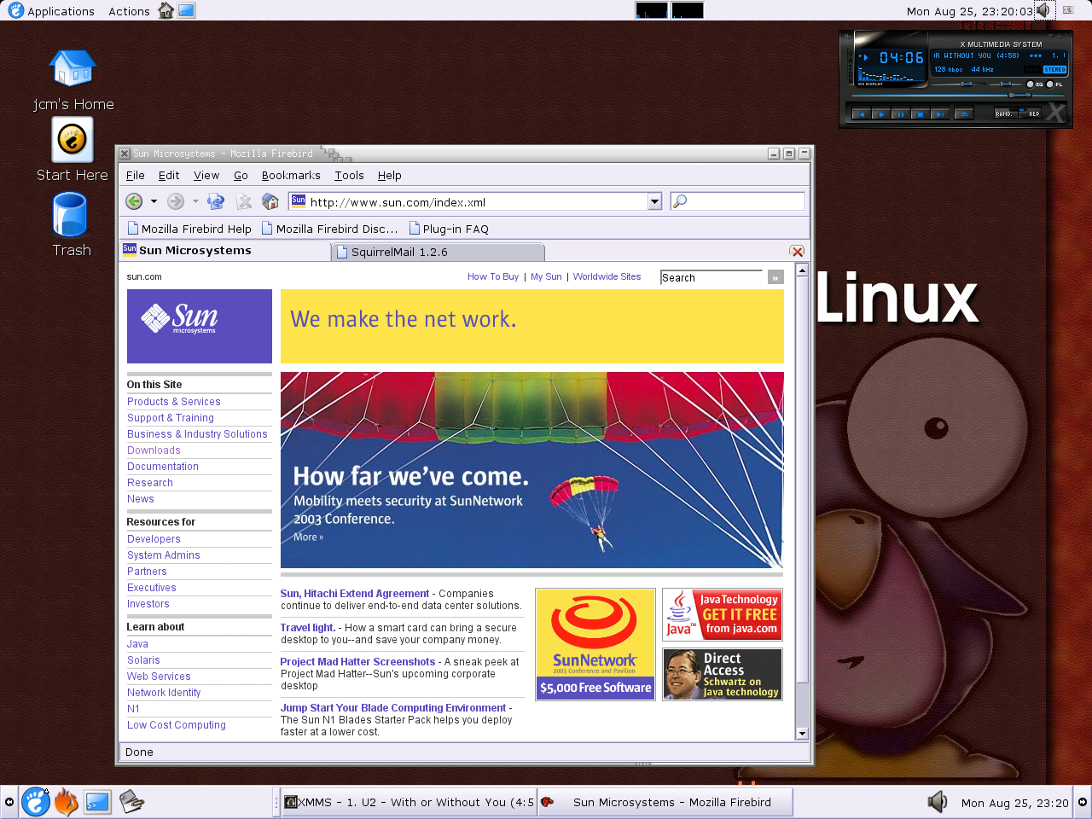Launch Firebird from the flame icon in bottom panel
Screen dimensions: 1092x819
pyautogui.click(x=67, y=802)
